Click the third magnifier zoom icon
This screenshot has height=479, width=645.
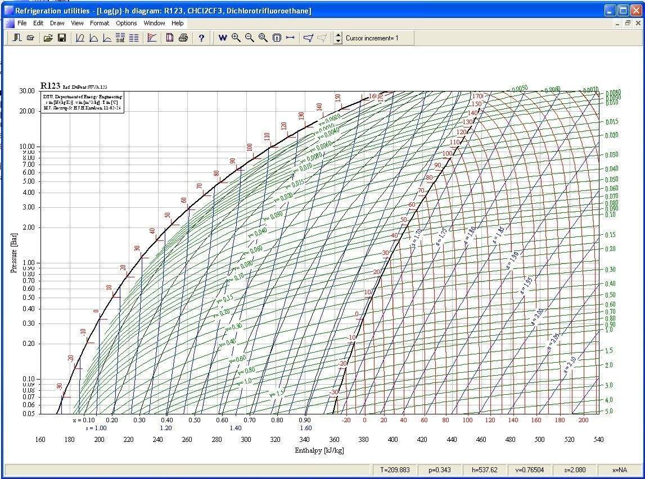[x=263, y=38]
